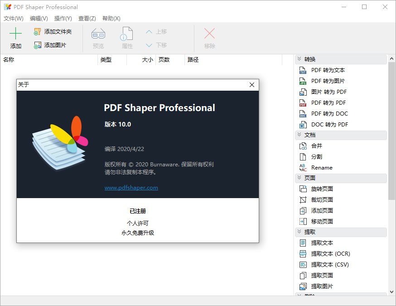Click the 提取文本 (OCR) scanner icon
Viewport: 396px width, 306px height.
(x=303, y=254)
